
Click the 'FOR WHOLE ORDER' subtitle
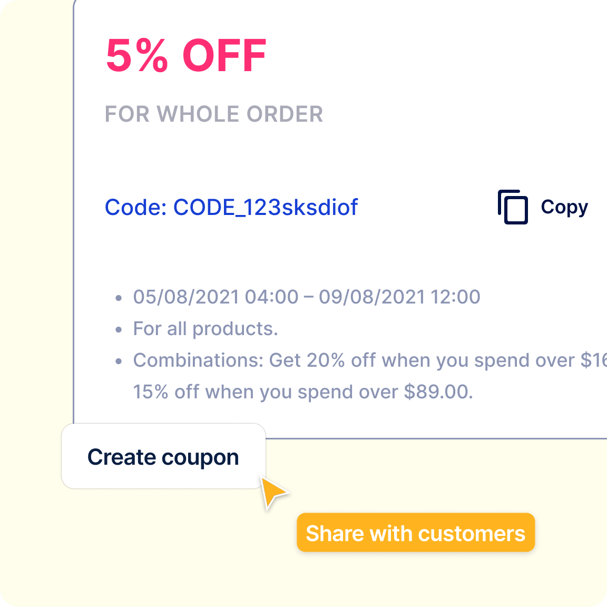click(214, 114)
